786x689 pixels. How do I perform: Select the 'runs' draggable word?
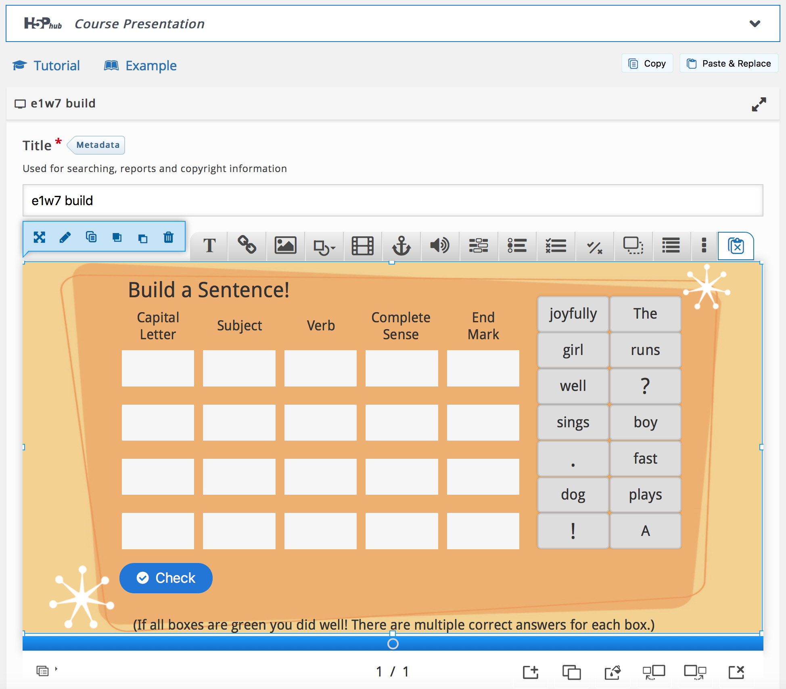[x=645, y=350]
